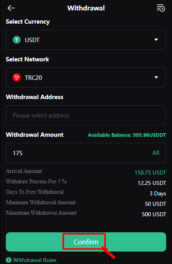Click the green USDT Tether coin icon
This screenshot has width=172, height=264.
(17, 40)
